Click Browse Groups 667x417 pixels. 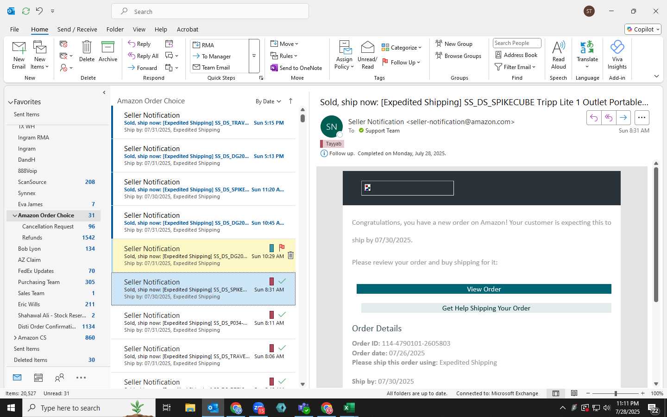(458, 56)
